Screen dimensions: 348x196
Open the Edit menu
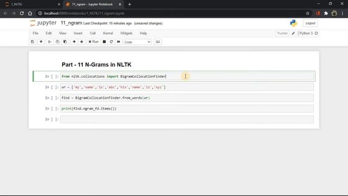point(48,33)
